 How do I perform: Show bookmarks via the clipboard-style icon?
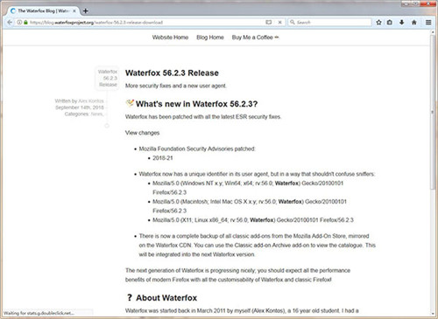point(390,22)
